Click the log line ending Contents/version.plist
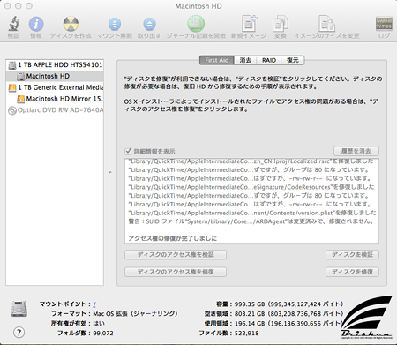This screenshot has height=345, width=397. click(x=252, y=213)
